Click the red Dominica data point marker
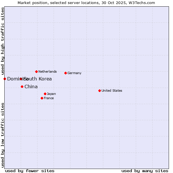The height and width of the screenshot is (173, 173). [x=5, y=79]
